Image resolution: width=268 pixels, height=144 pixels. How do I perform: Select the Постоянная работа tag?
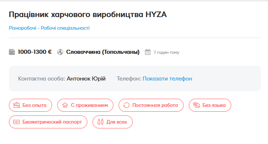click(151, 105)
